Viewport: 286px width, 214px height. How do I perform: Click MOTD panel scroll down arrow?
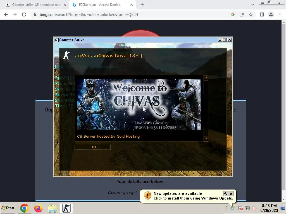[206, 139]
